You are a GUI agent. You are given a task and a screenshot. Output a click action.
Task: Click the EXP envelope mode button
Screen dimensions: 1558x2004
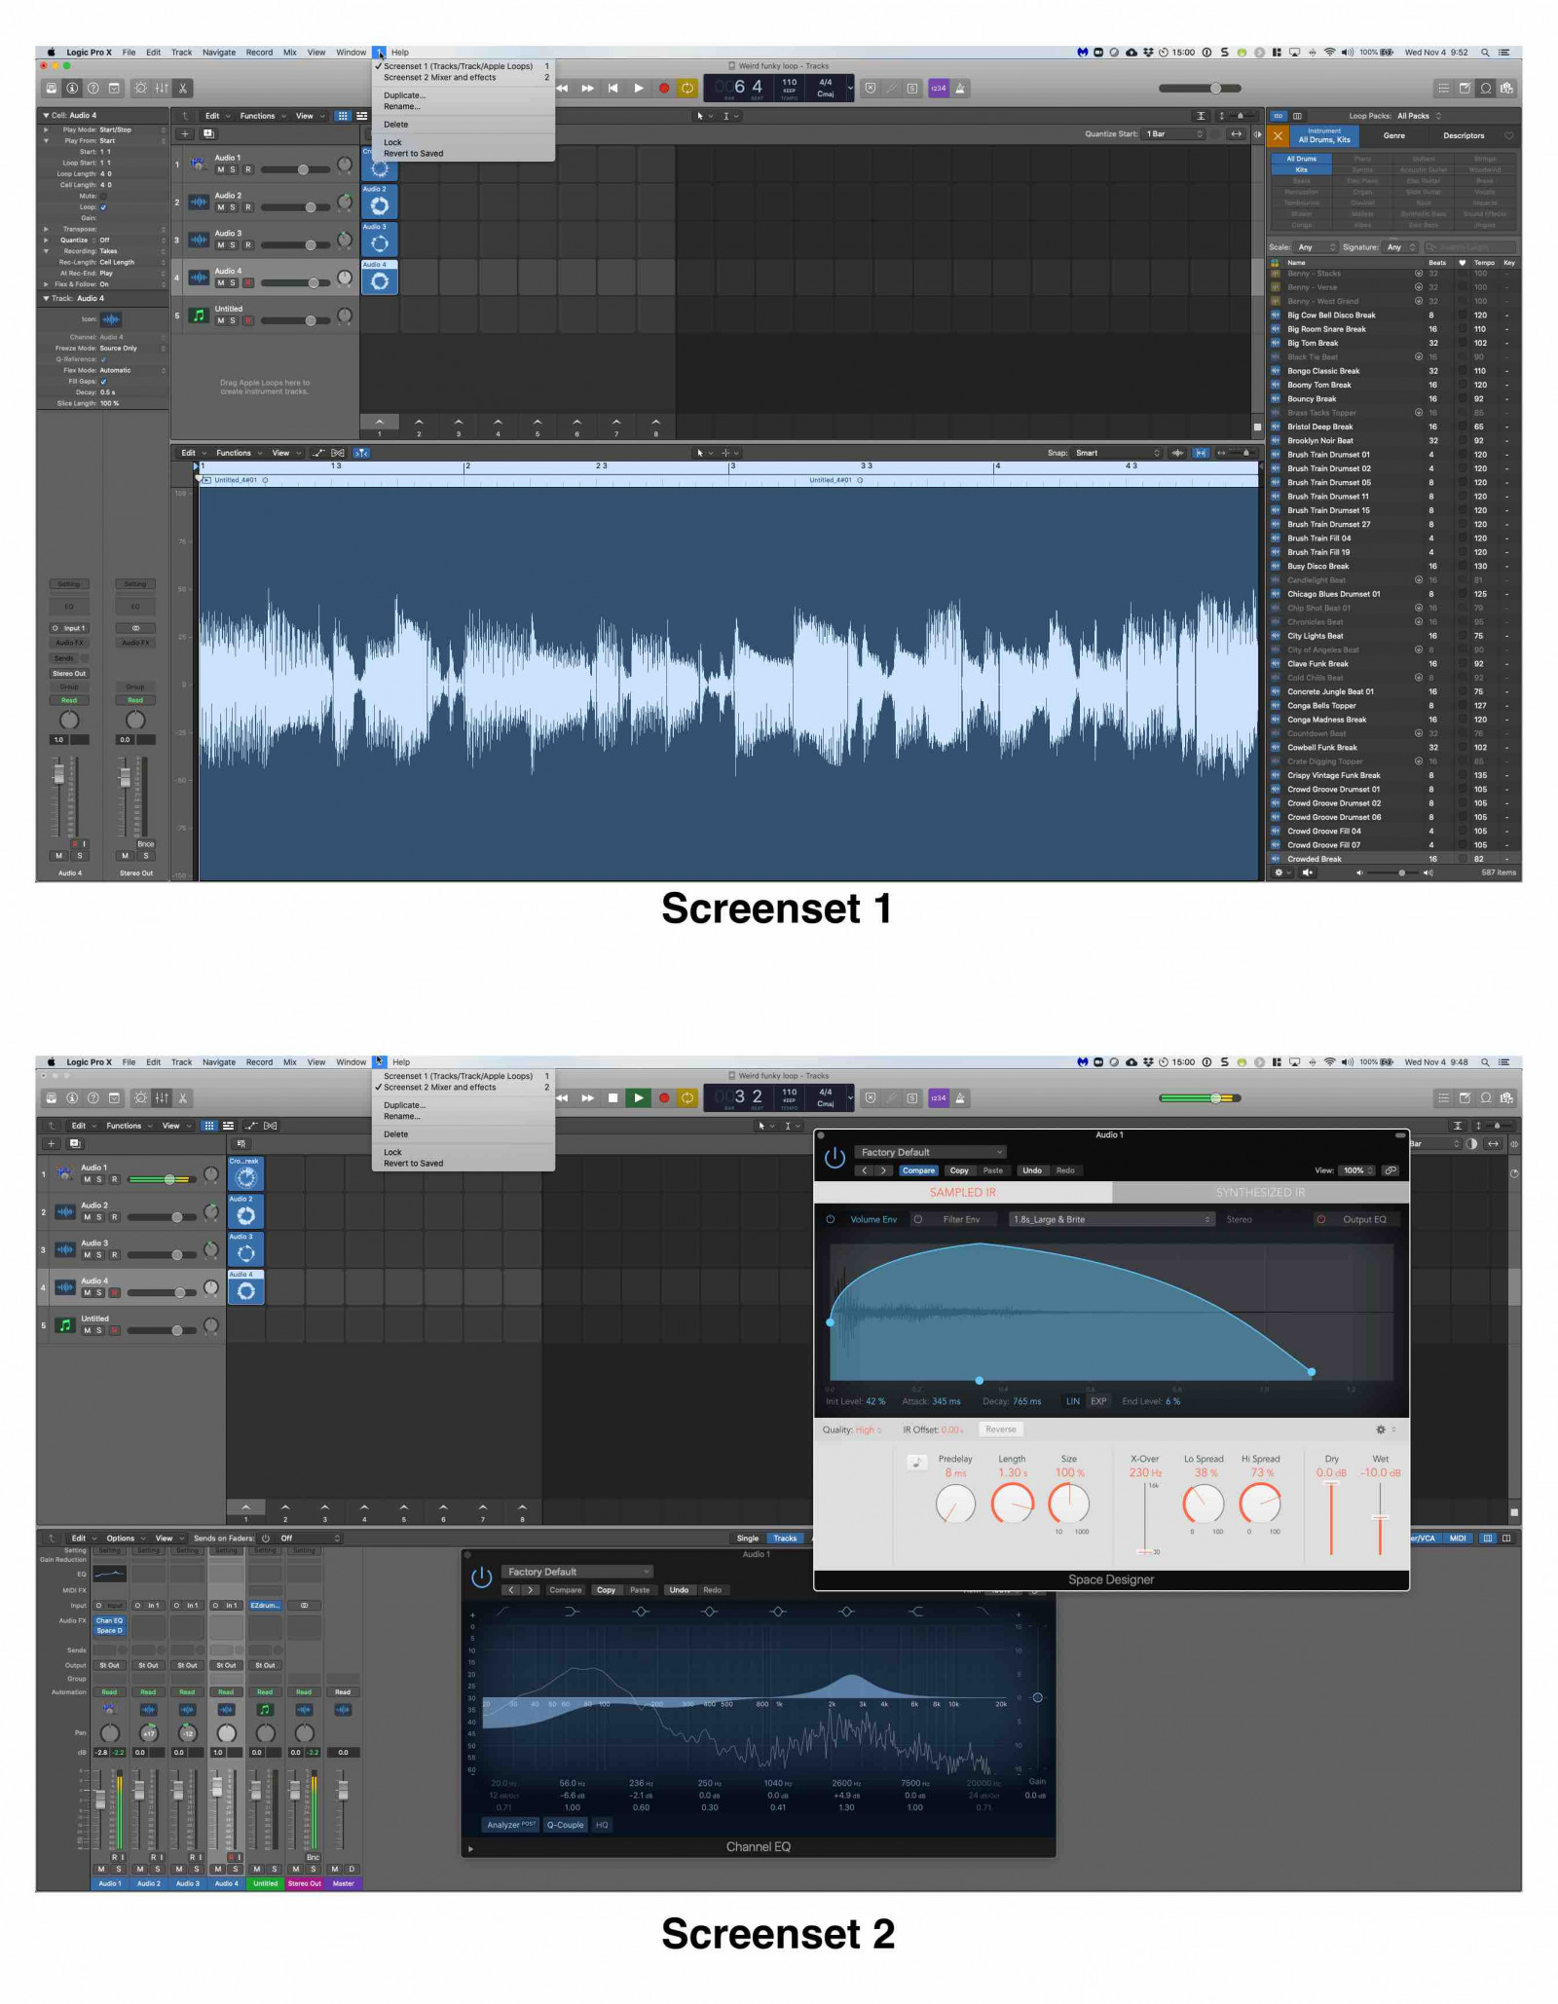click(1098, 1401)
